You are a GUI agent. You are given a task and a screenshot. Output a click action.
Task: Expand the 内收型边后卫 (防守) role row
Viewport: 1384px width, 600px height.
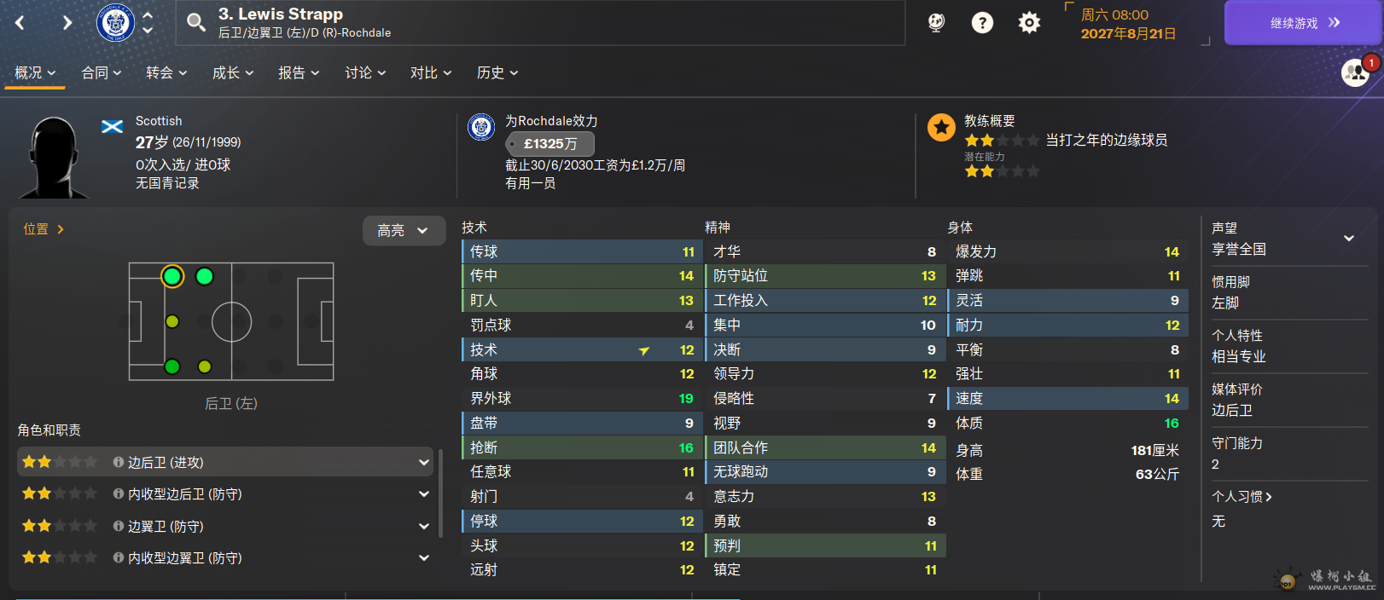coord(423,494)
